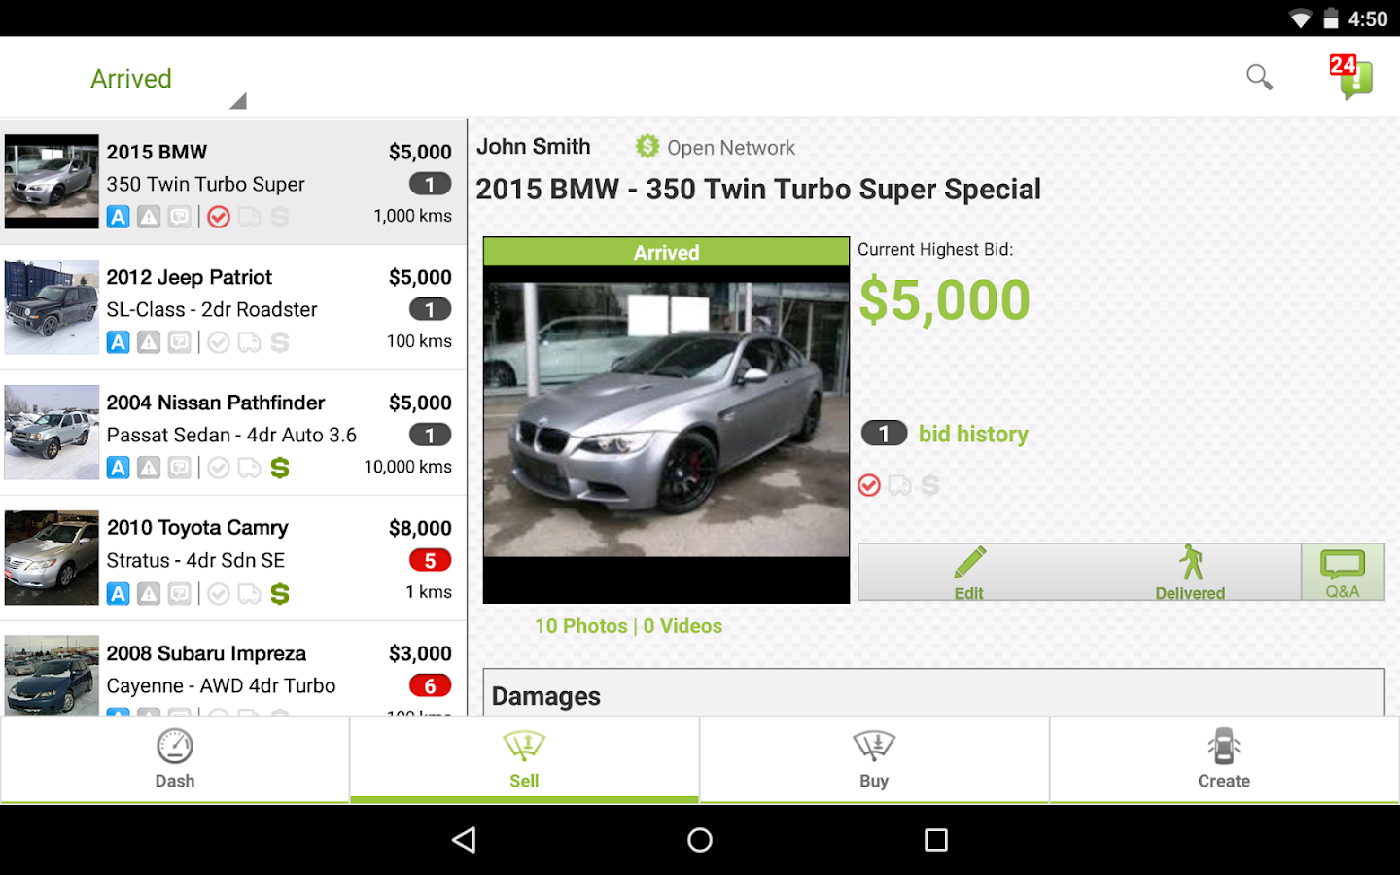The image size is (1400, 875).
Task: View 10 Photos | 0 Videos link
Action: [629, 626]
